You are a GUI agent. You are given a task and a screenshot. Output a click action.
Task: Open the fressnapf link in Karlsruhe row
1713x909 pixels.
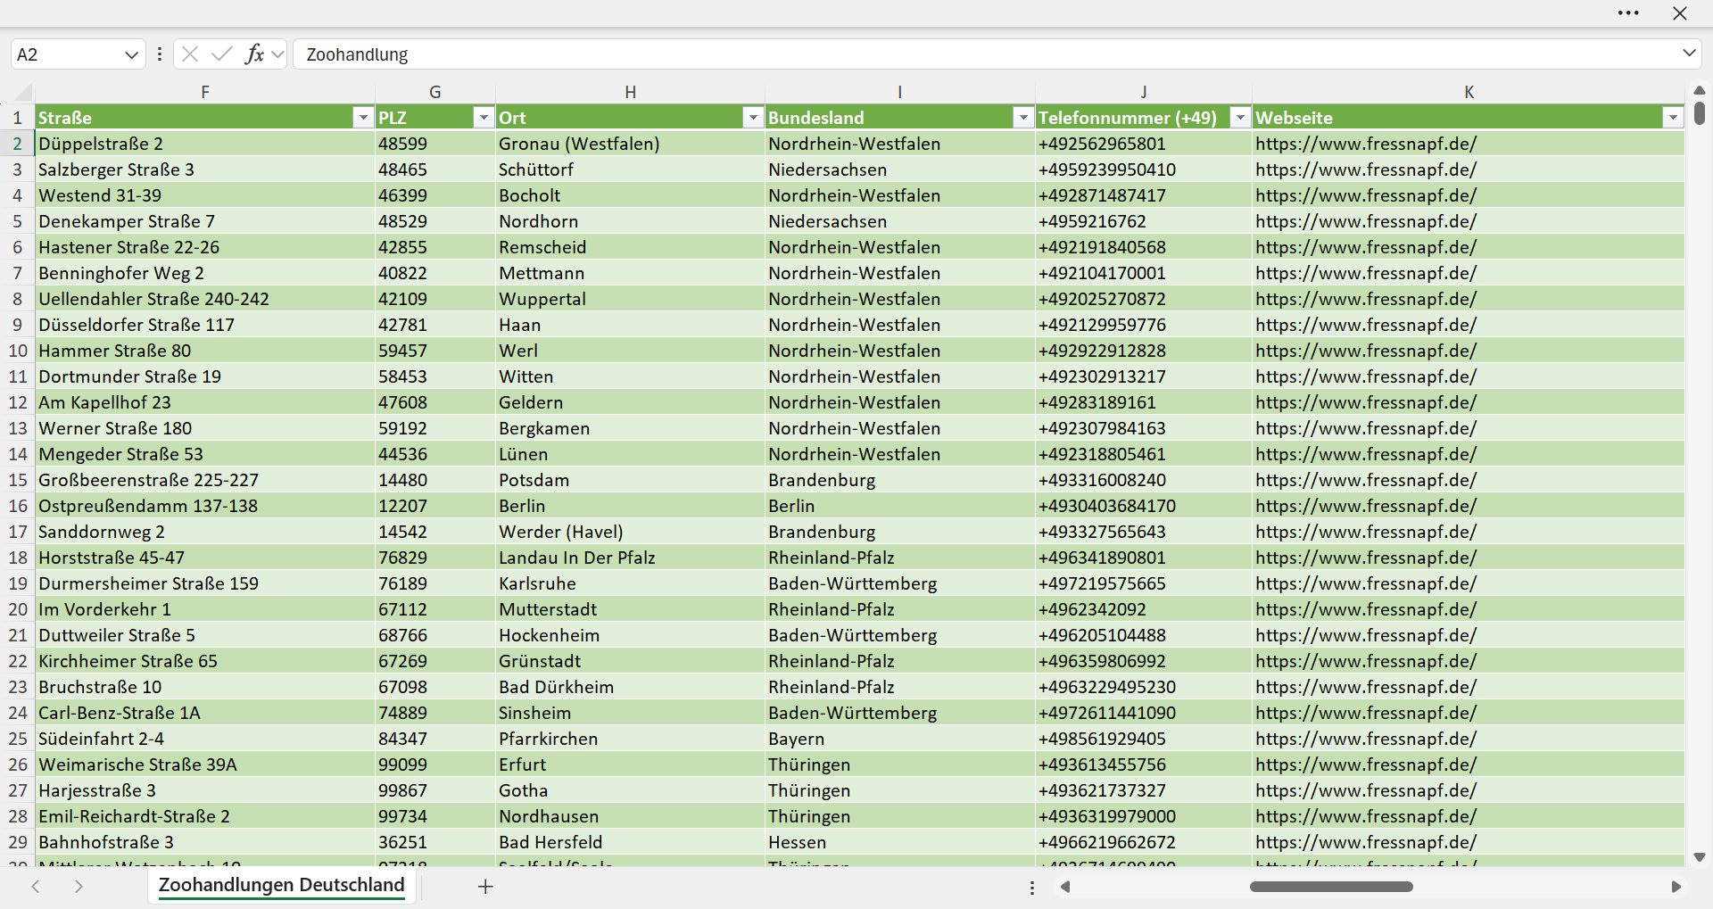(x=1365, y=583)
